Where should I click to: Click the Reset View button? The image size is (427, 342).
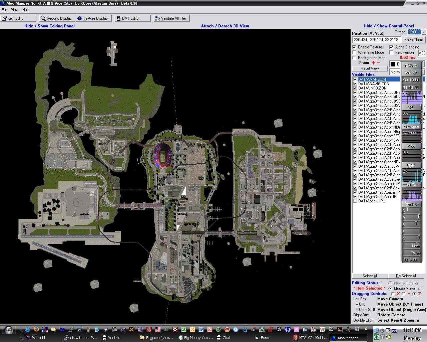pos(370,68)
